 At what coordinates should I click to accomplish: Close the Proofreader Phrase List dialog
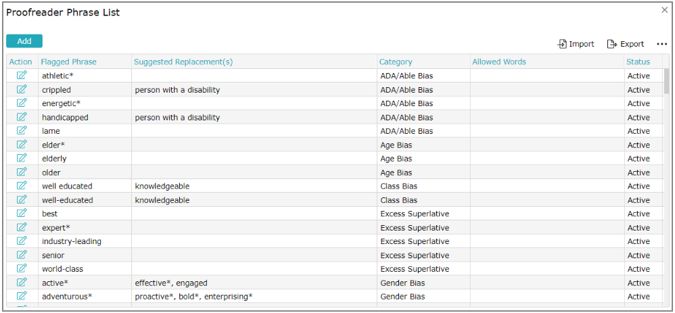point(665,10)
